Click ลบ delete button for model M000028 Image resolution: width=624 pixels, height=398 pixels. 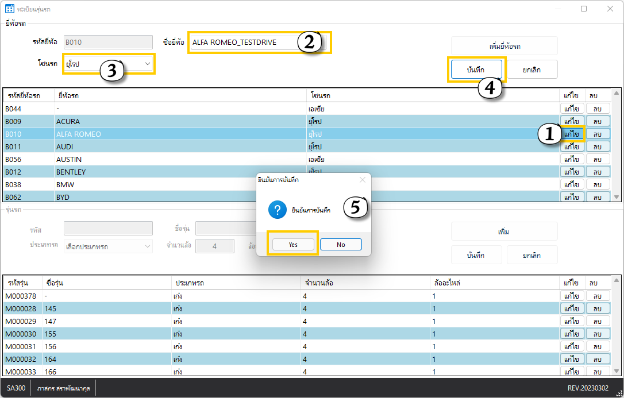click(x=598, y=308)
